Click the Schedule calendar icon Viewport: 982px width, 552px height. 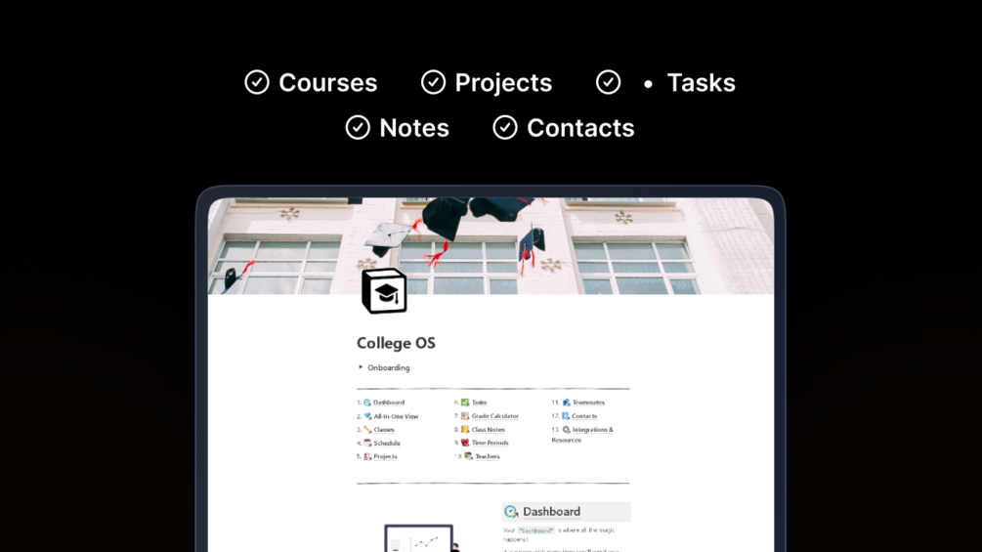click(x=367, y=443)
